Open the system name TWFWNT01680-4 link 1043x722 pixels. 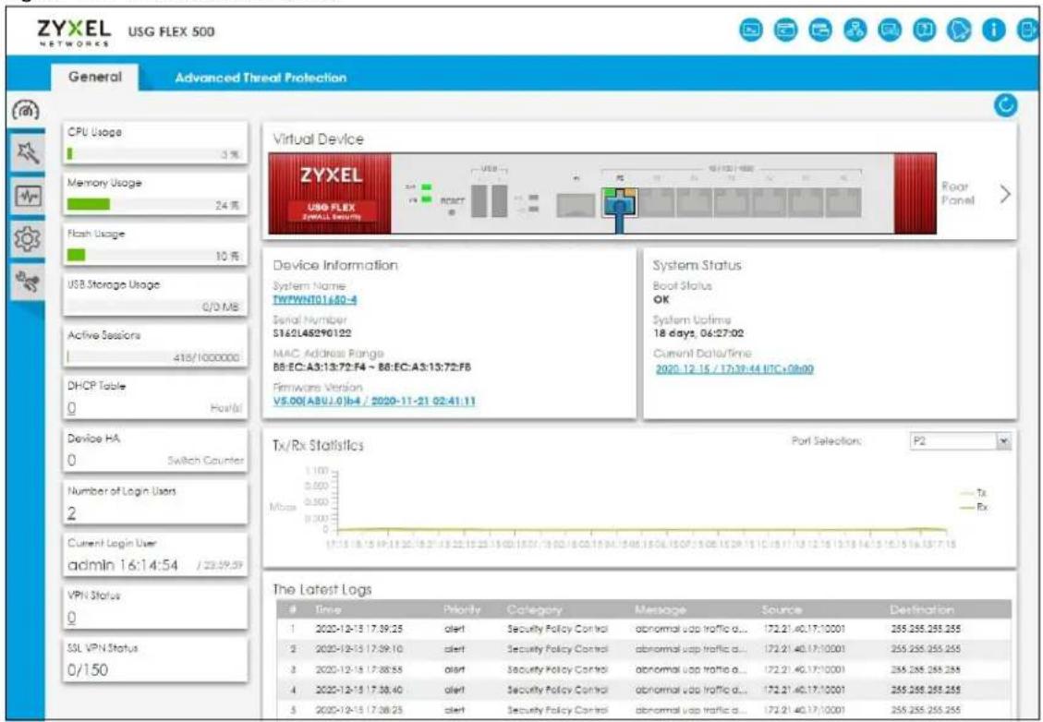tap(315, 300)
